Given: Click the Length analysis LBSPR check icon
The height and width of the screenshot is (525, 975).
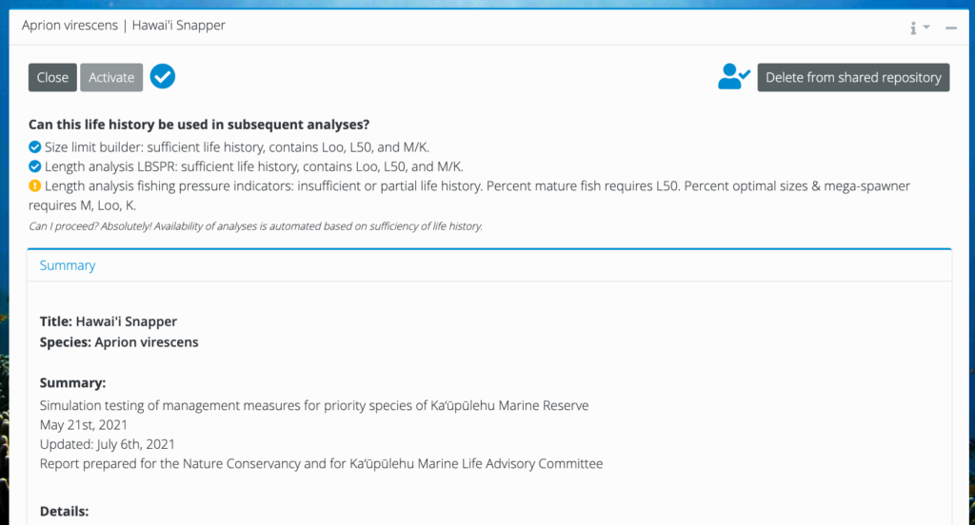Looking at the screenshot, I should [35, 166].
